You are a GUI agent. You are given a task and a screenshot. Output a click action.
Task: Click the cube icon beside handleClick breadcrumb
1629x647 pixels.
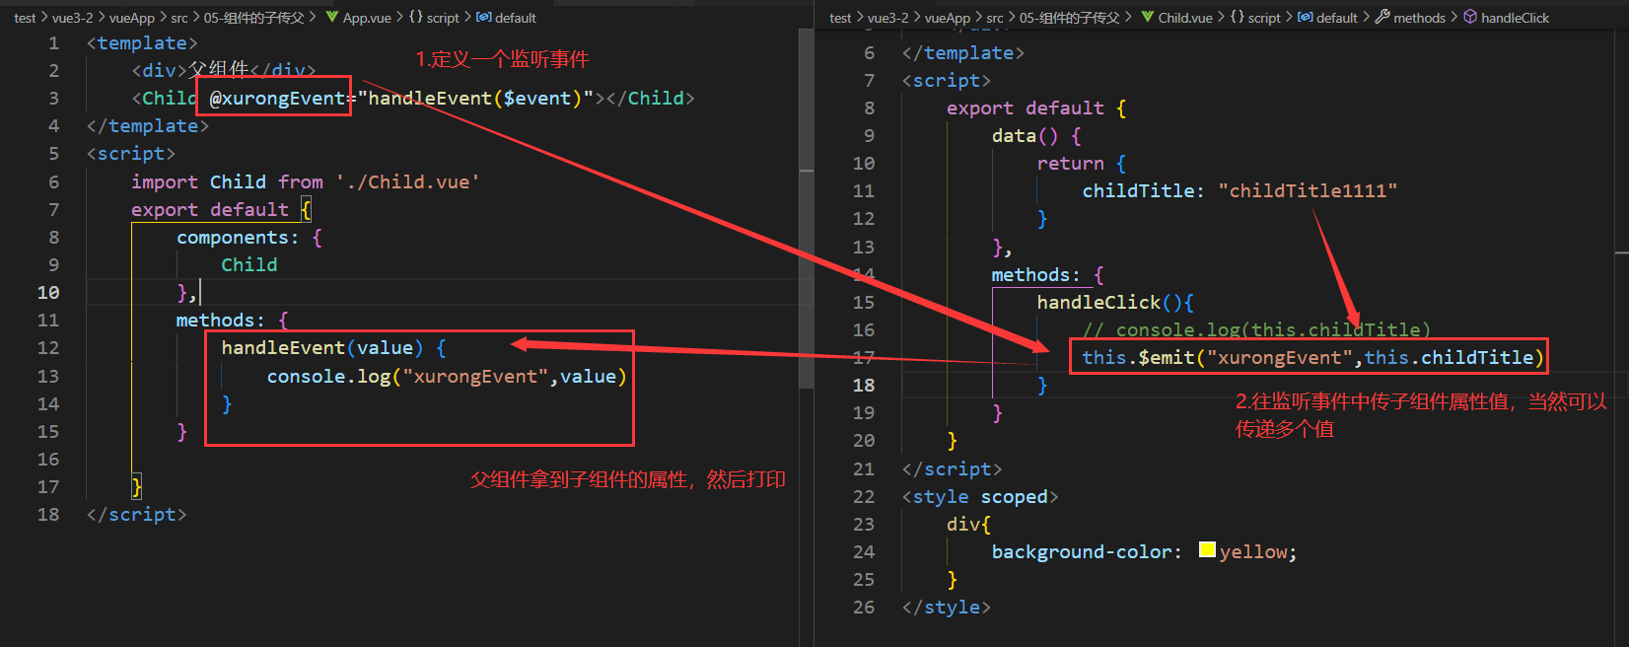click(1470, 17)
